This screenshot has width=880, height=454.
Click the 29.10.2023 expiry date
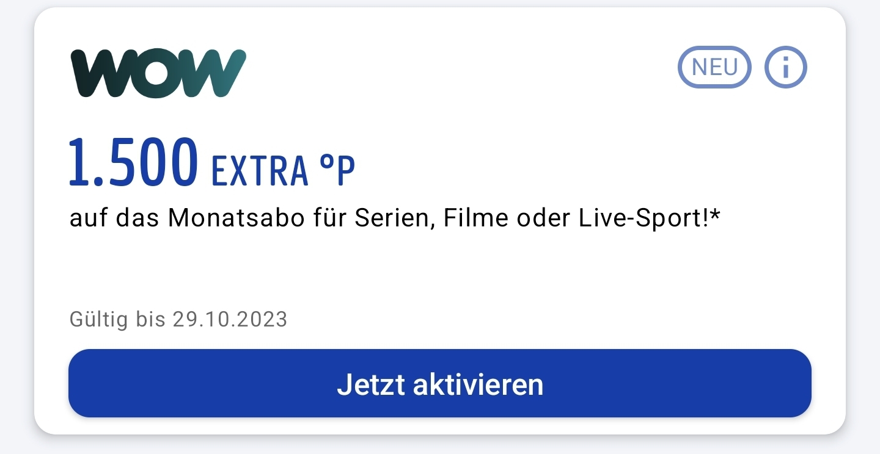coord(230,319)
